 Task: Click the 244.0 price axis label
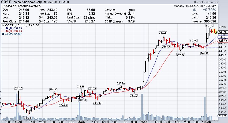[222, 27]
